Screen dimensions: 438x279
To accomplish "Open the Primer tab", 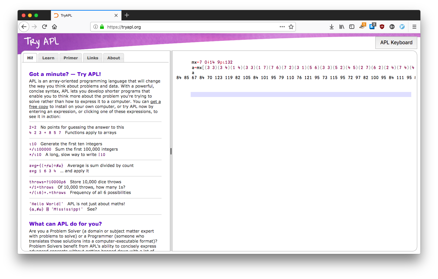I will point(70,58).
